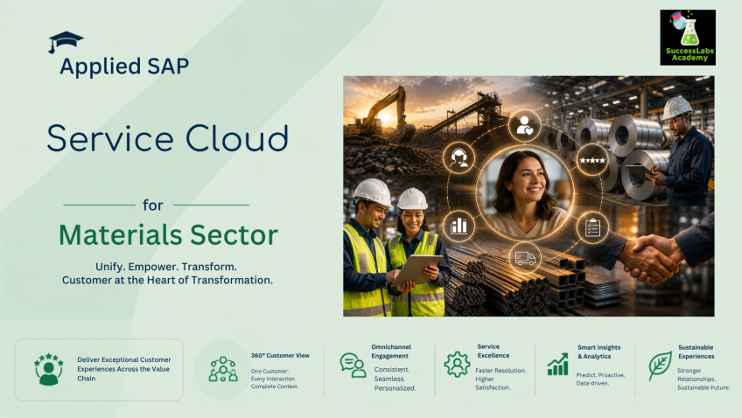742x418 pixels.
Task: Click the Sustainable Experiences leaf icon
Action: 660,366
